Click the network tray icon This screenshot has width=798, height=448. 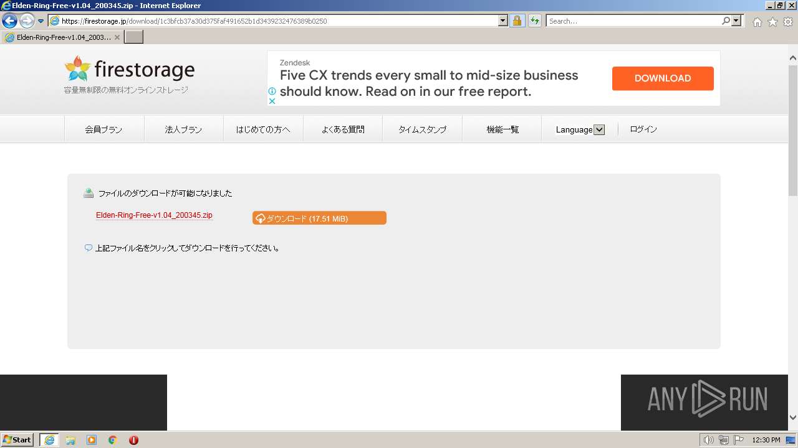[724, 440]
